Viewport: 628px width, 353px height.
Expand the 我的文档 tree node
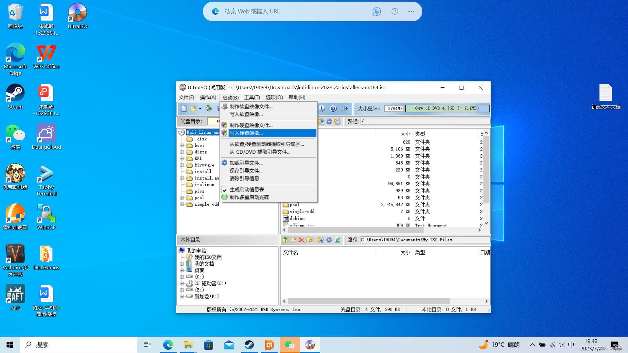[x=182, y=264]
